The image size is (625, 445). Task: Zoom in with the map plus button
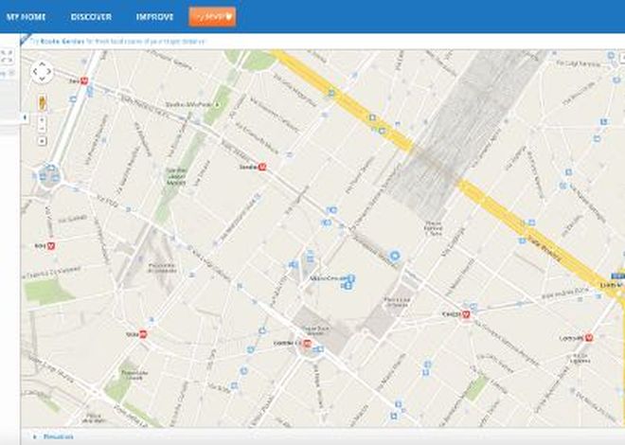(43, 120)
